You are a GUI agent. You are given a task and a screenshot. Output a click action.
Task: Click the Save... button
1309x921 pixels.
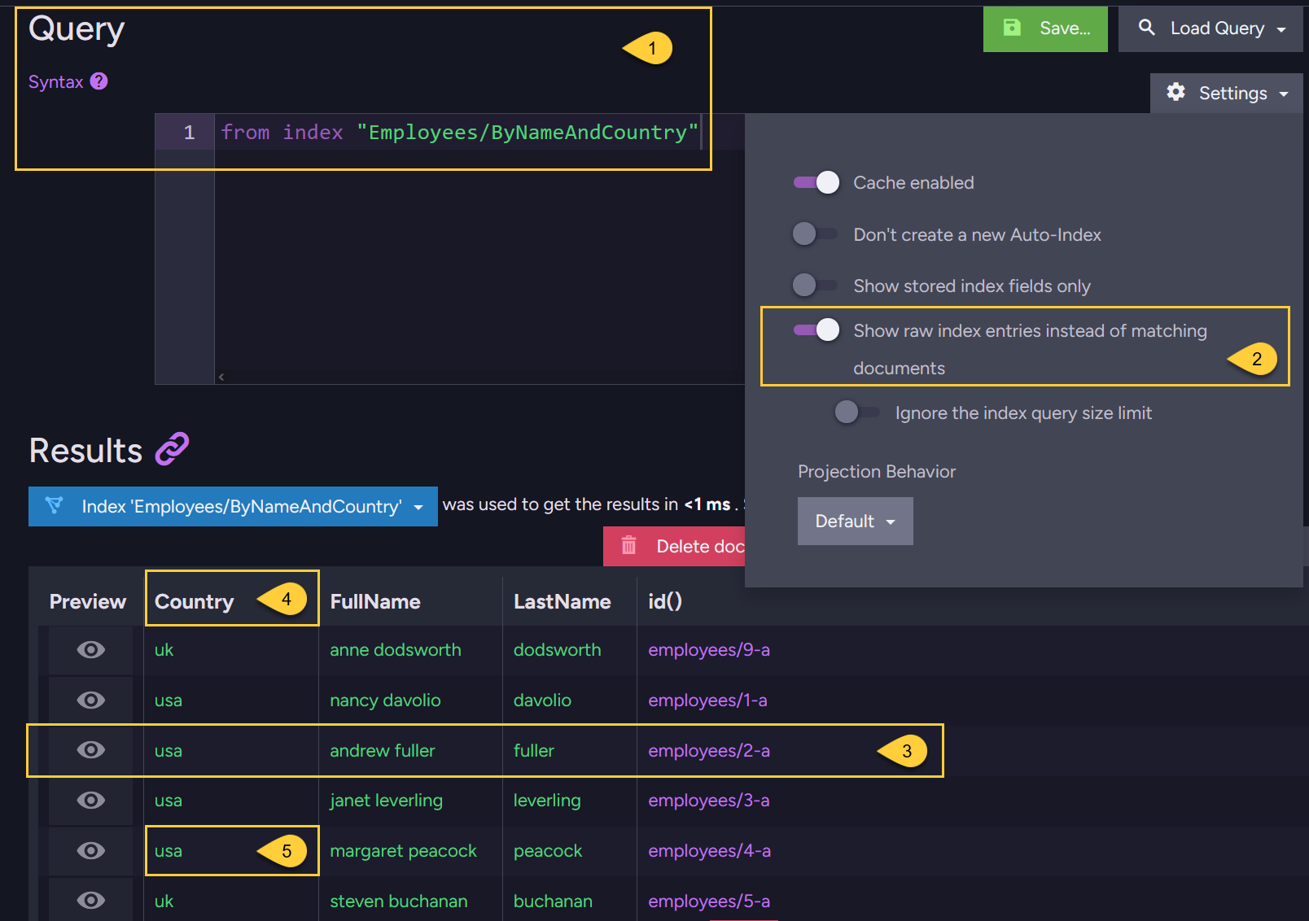click(1045, 28)
